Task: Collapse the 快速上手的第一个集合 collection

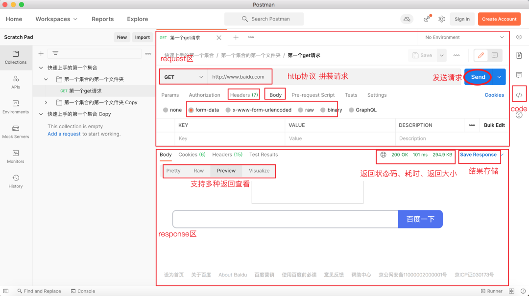Action: pos(41,68)
